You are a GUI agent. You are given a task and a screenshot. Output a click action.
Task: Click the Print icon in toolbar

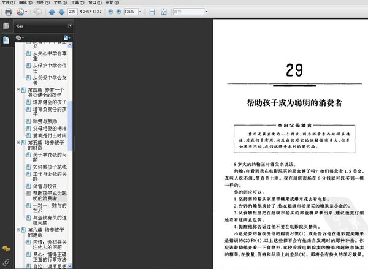click(x=9, y=12)
